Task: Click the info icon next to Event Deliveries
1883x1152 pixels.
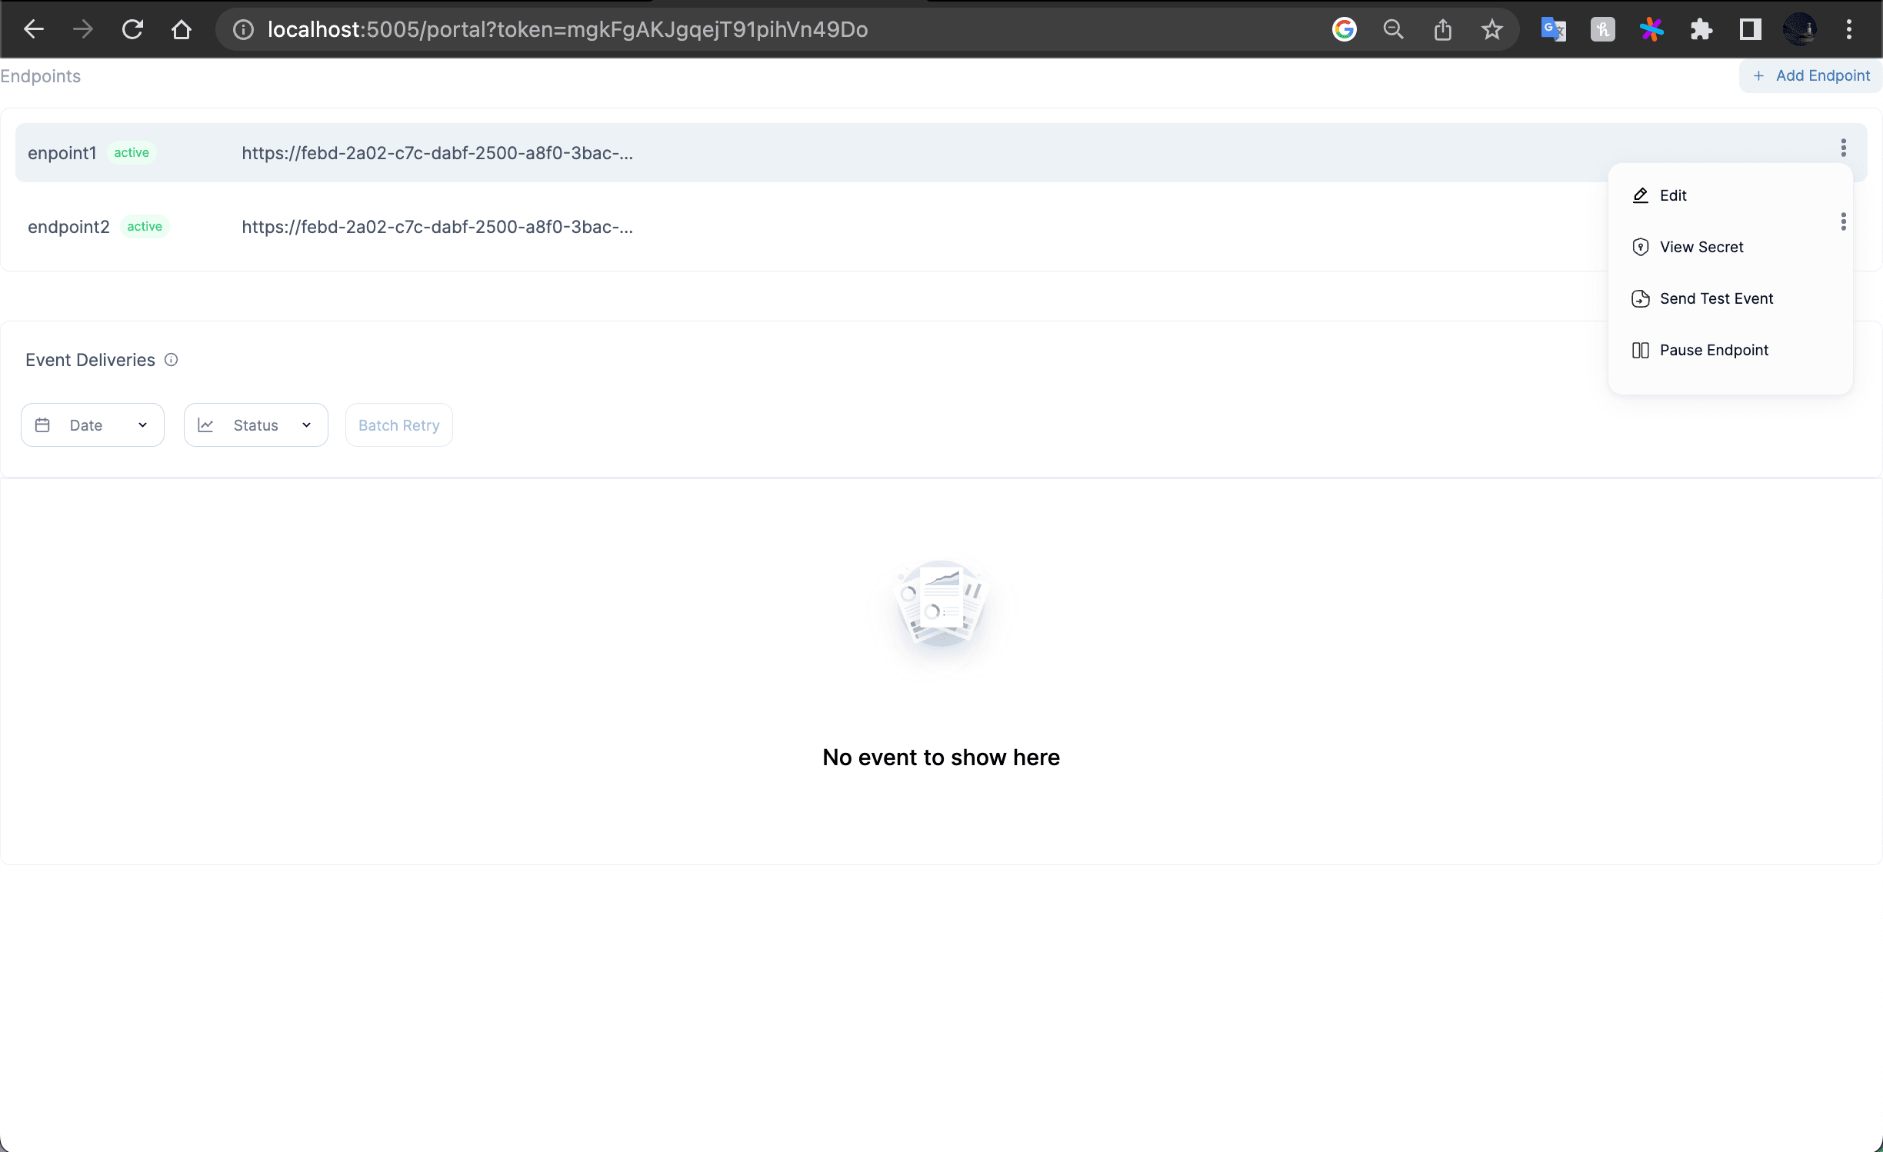Action: (x=171, y=359)
